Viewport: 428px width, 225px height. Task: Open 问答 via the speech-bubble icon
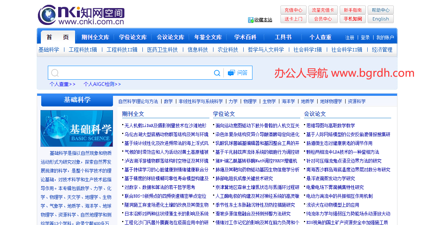tap(232, 72)
